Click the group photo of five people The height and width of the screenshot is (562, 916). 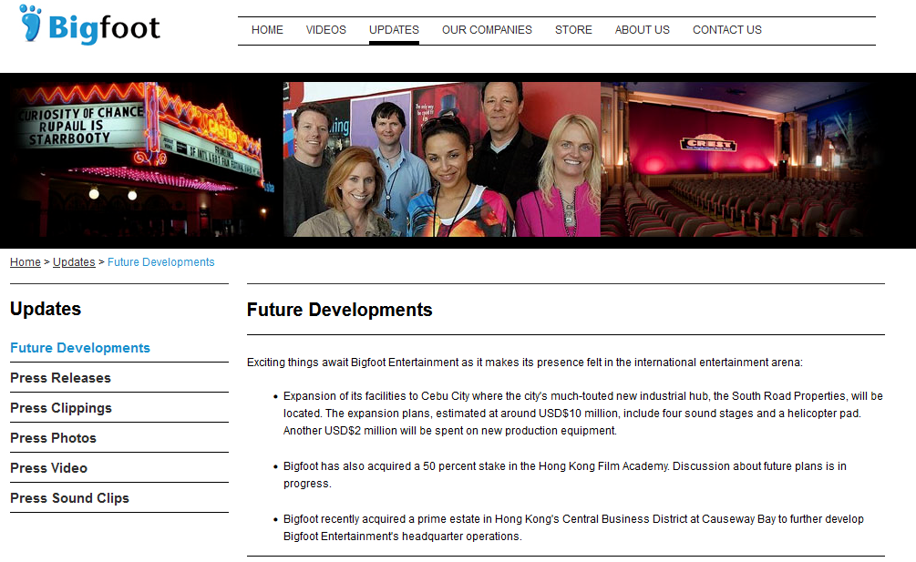(442, 159)
